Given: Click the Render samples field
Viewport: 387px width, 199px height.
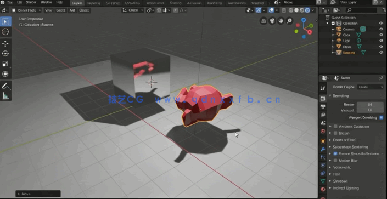Looking at the screenshot, I should point(370,104).
